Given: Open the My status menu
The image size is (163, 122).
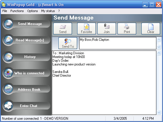Looking at the screenshot, I should point(48,11).
